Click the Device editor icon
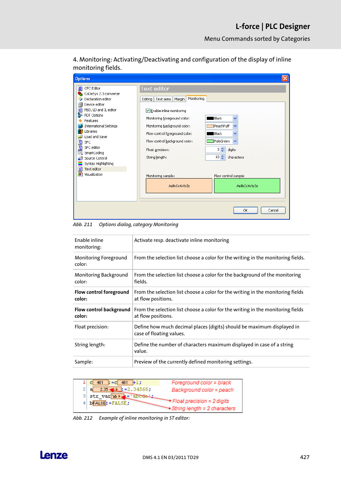This screenshot has width=341, height=483. point(80,104)
